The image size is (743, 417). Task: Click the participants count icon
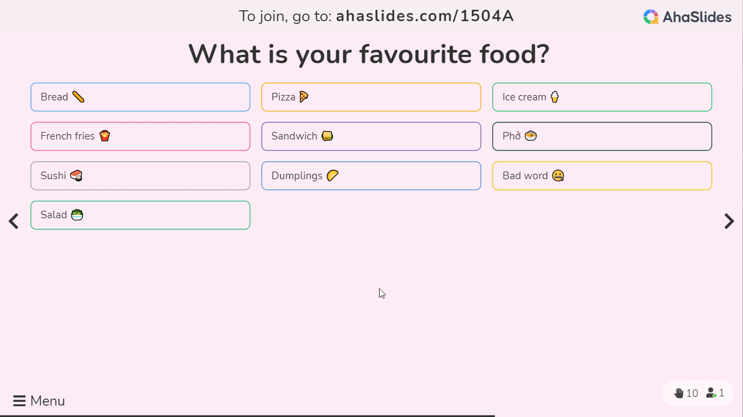coord(715,393)
